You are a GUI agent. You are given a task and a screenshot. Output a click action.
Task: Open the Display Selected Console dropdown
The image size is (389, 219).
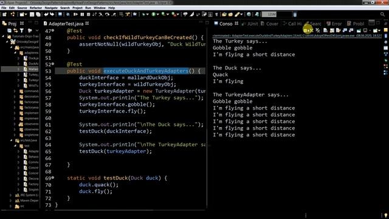pyautogui.click(x=370, y=30)
